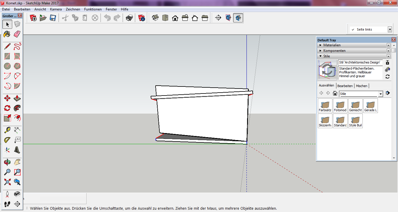Select the 3D Text tool

pos(17,150)
